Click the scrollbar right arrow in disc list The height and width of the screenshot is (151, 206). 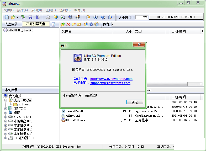coord(201,84)
